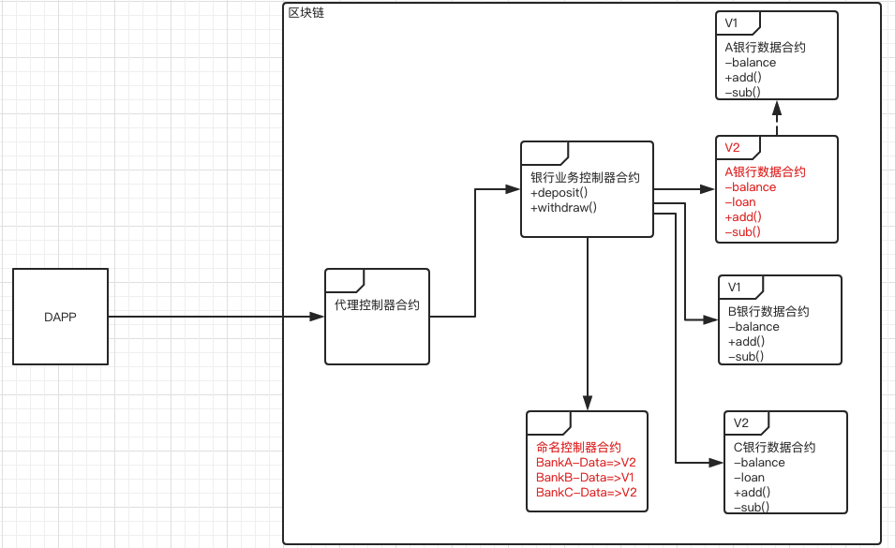895x548 pixels.
Task: Click the BankA-Data=>V2 mapping entry
Action: pyautogui.click(x=586, y=463)
